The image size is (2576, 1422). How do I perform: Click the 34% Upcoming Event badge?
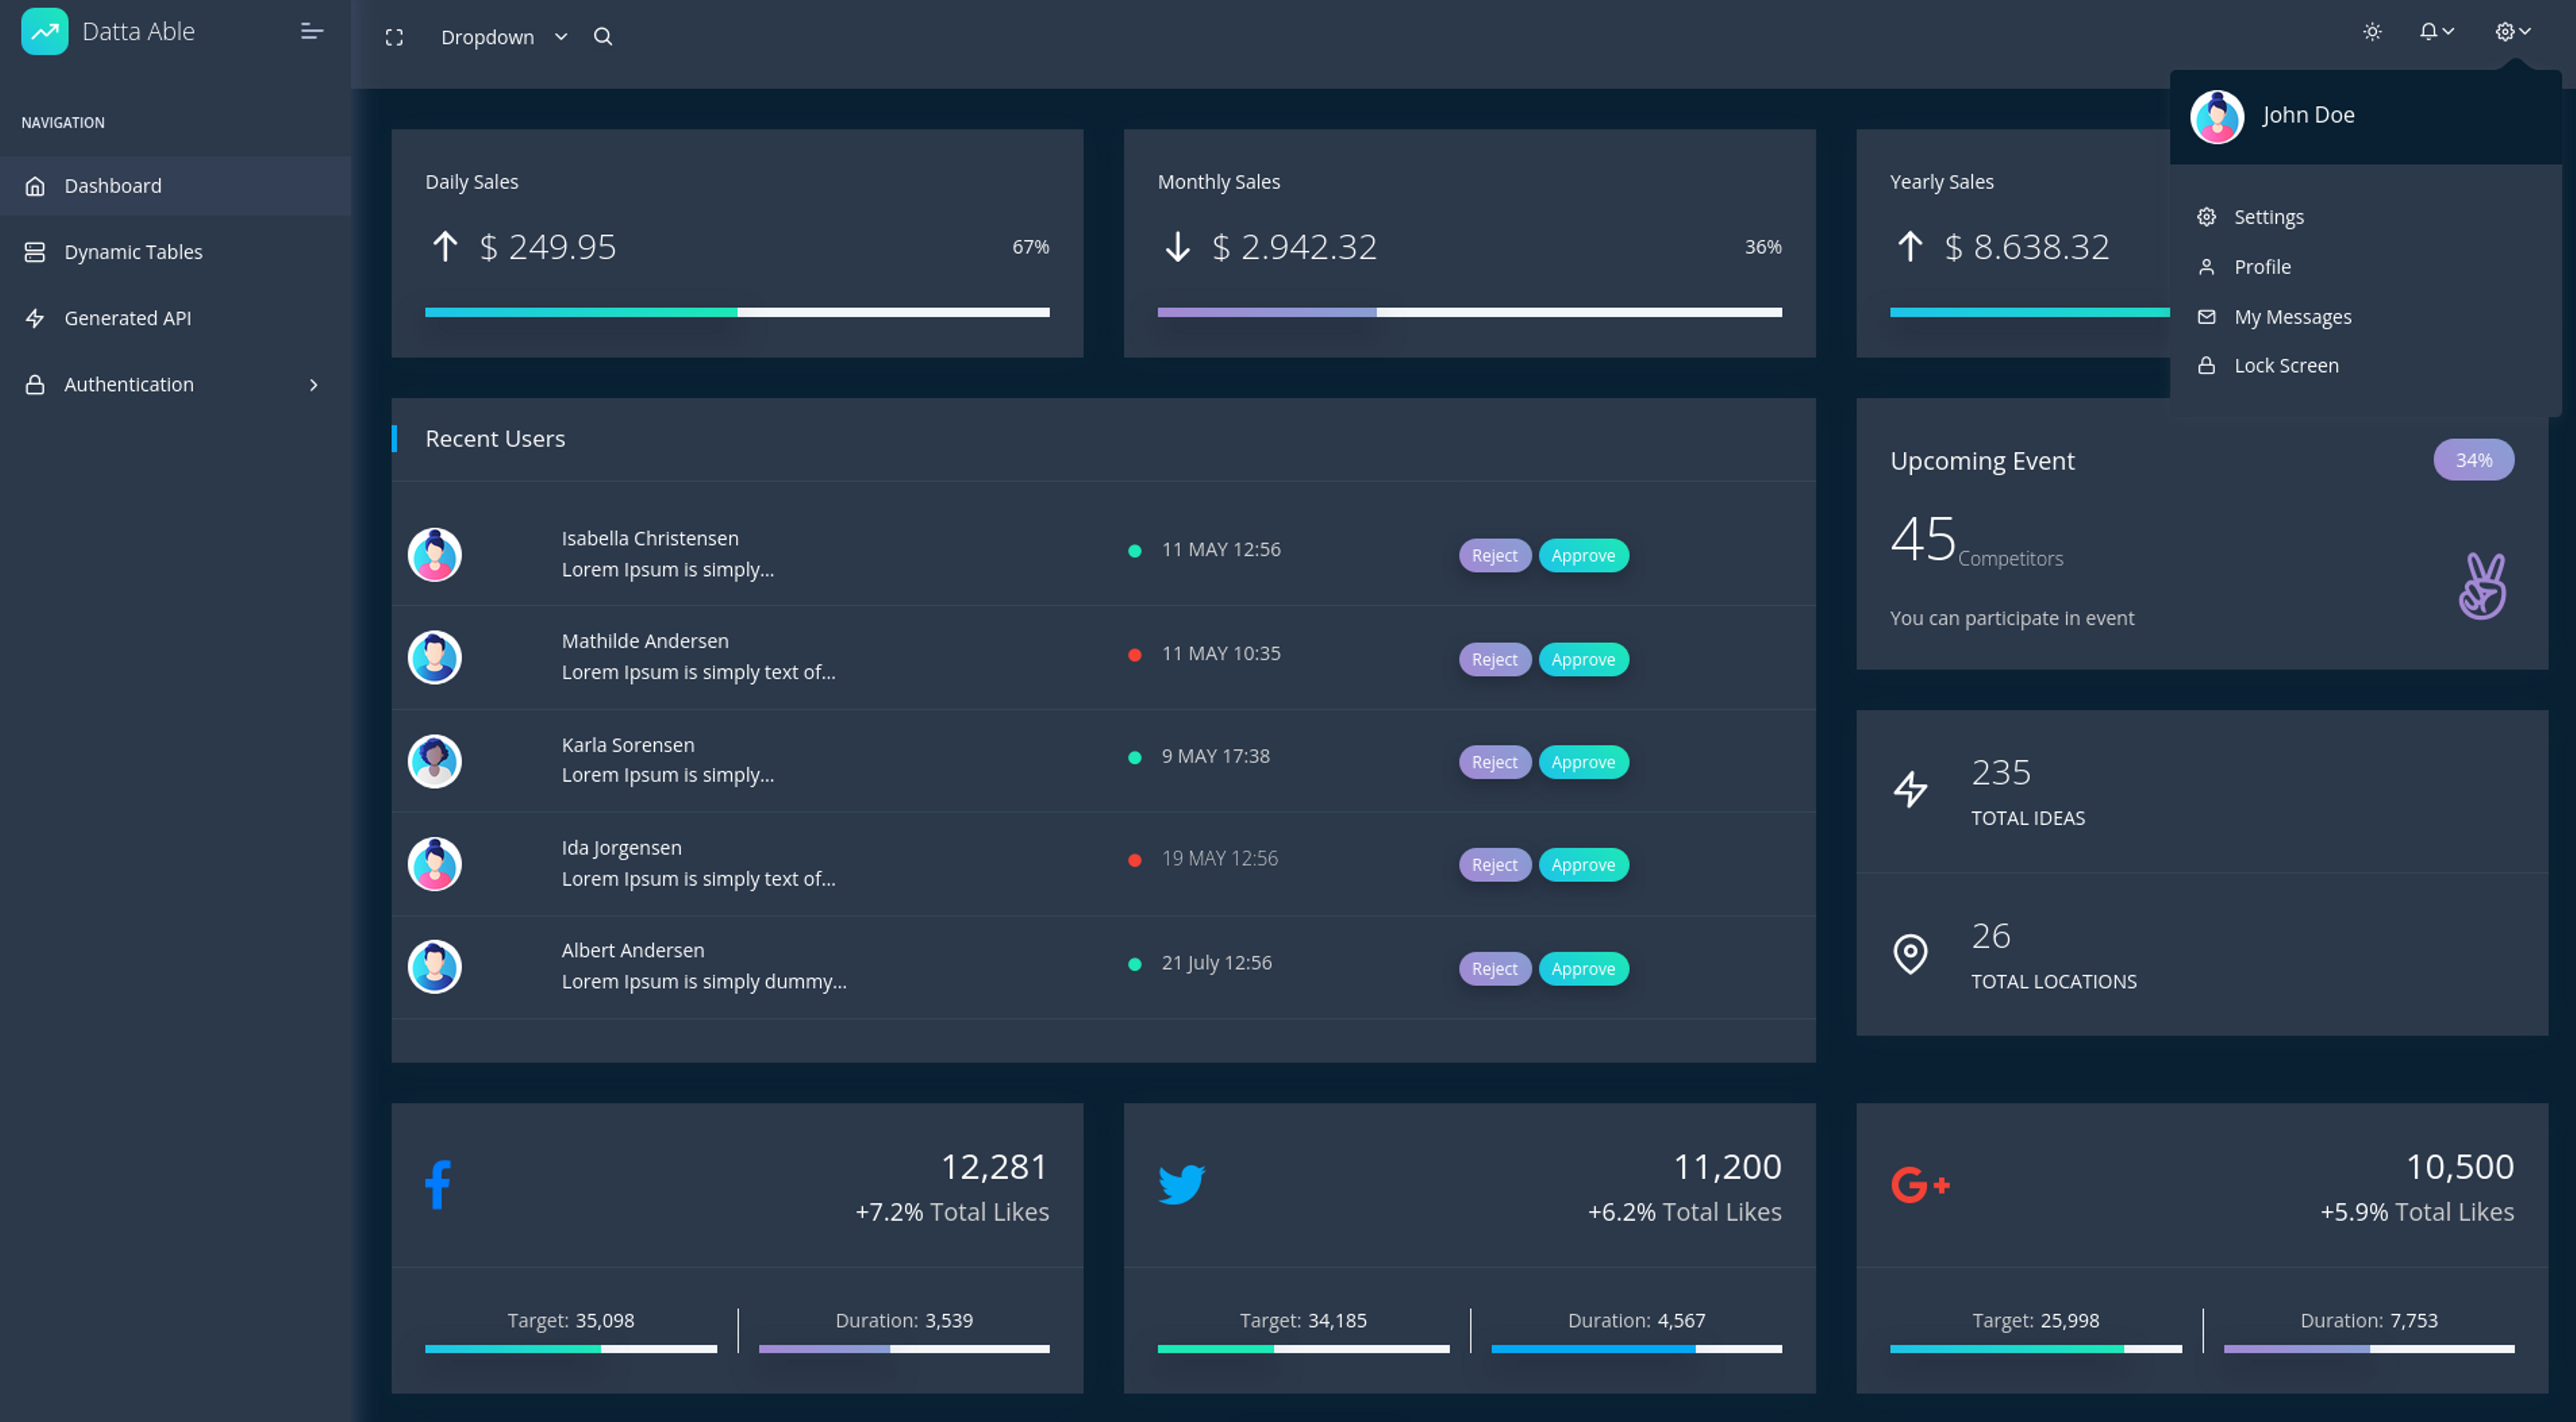pos(2473,460)
